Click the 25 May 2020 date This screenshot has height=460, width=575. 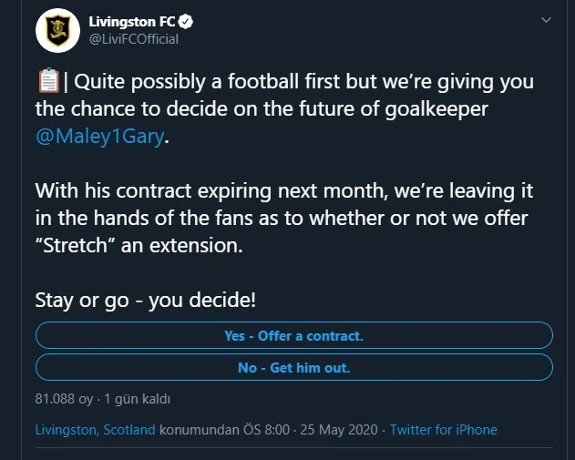coord(343,430)
